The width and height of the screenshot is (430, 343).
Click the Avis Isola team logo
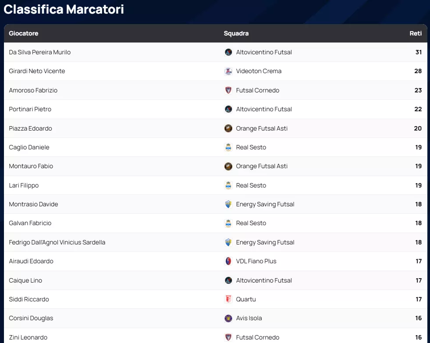click(228, 318)
